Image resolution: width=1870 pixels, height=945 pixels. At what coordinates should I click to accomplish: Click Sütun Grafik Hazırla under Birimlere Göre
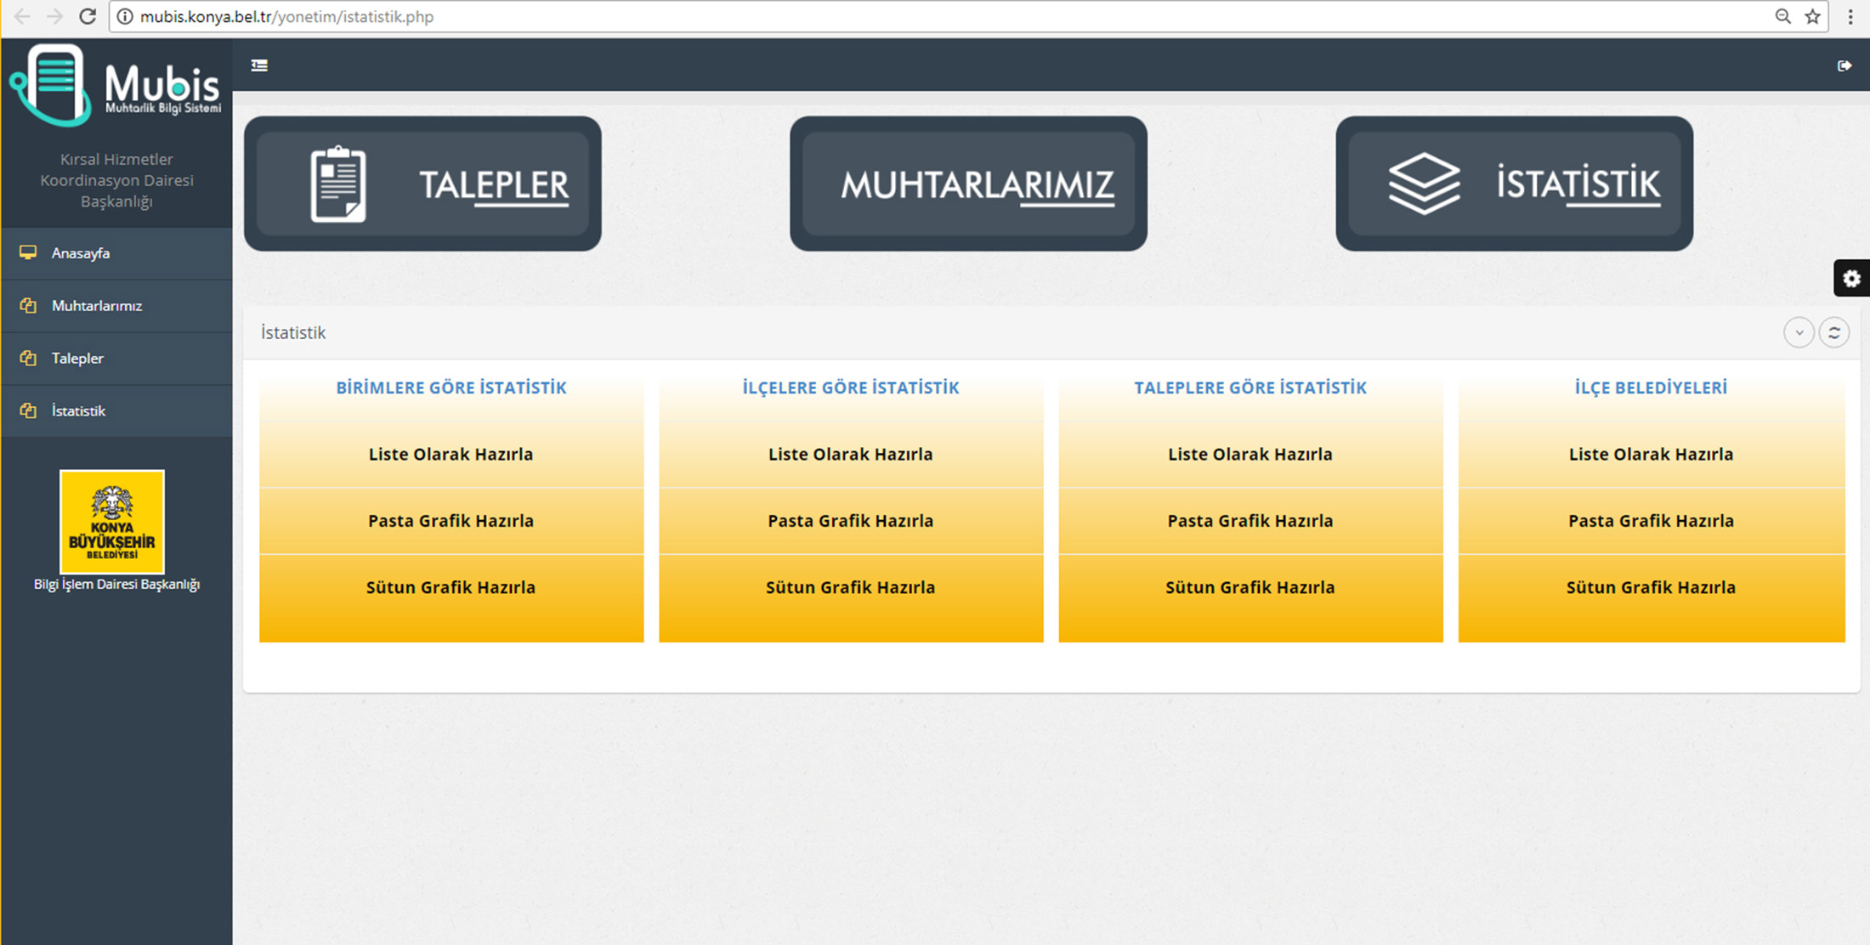click(x=450, y=587)
